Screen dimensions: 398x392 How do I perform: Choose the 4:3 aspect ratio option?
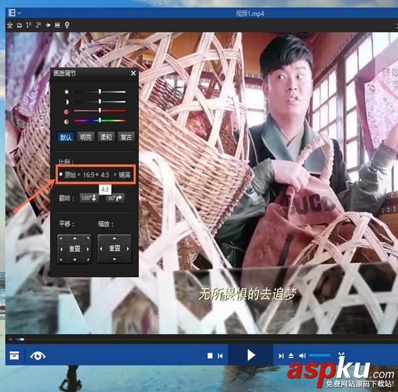coord(102,174)
